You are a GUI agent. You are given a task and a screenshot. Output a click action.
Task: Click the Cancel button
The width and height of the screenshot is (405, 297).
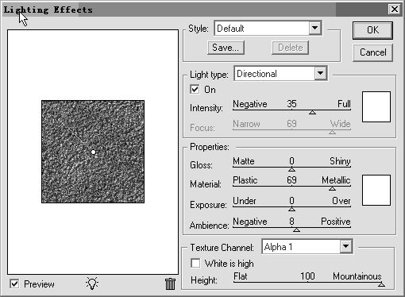(372, 52)
